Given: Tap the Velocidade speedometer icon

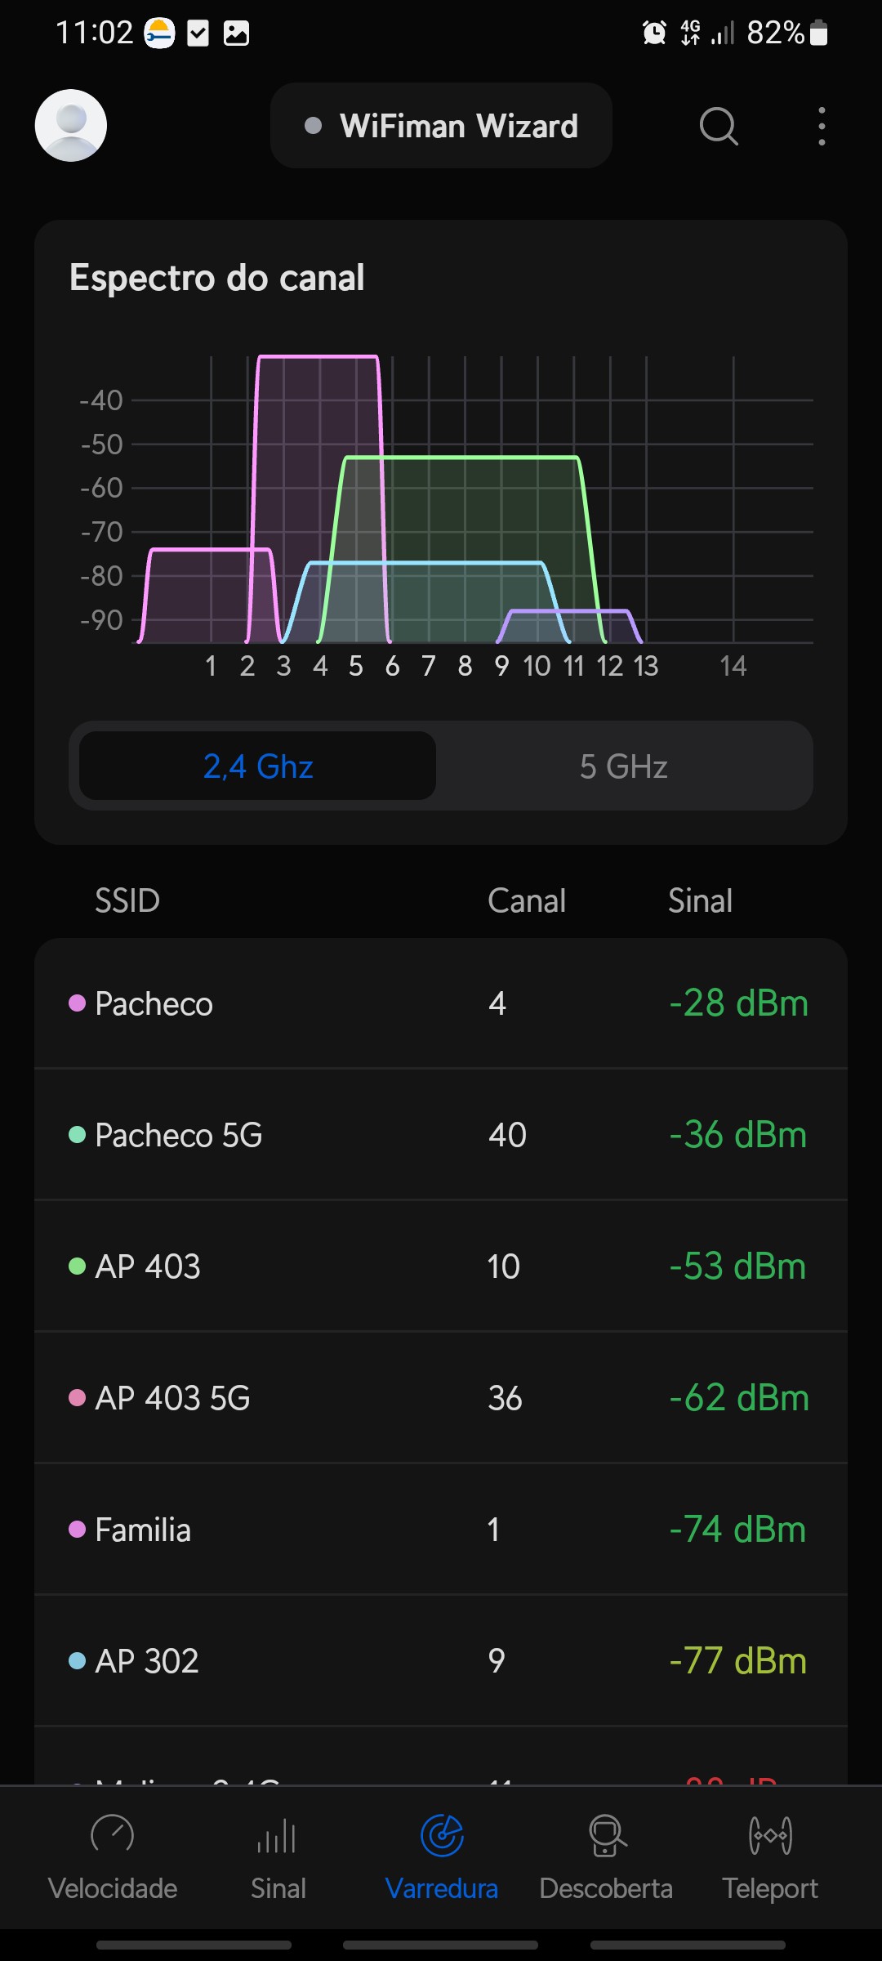Looking at the screenshot, I should point(112,1835).
